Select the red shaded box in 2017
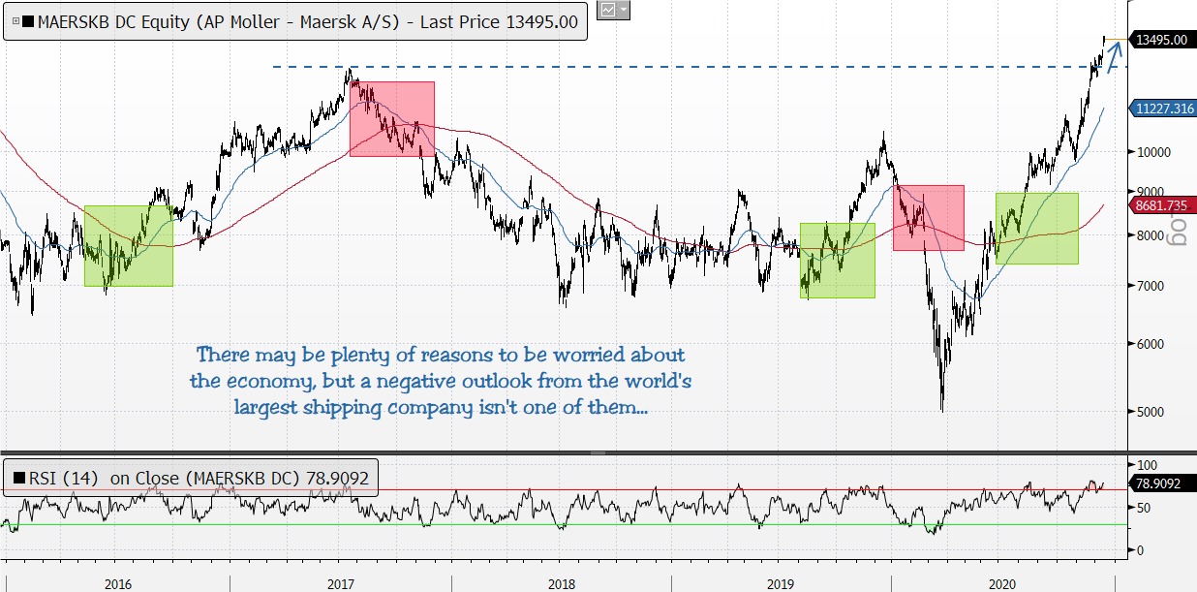Screen dimensions: 1197x592 391,118
